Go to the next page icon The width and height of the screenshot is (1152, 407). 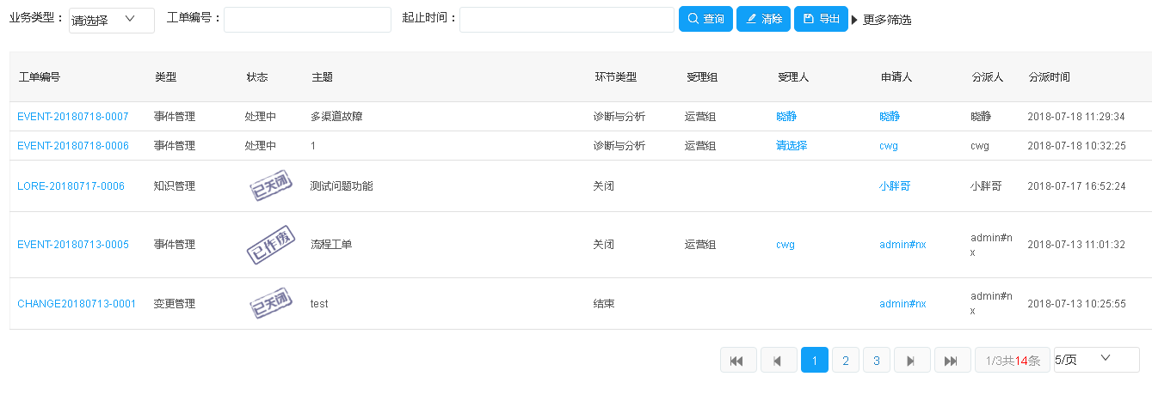(x=912, y=361)
